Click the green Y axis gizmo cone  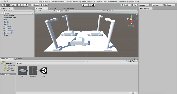coord(131,16)
